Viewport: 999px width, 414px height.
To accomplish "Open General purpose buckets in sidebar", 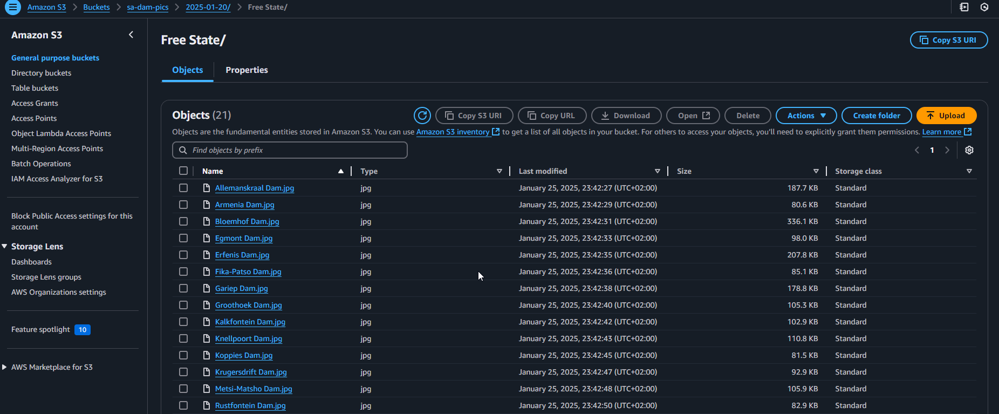I will 55,58.
